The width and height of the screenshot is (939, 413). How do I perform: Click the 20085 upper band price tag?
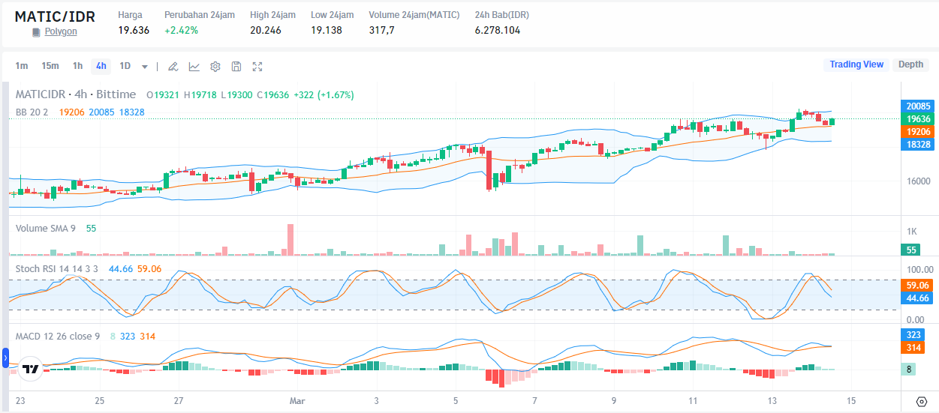coord(918,106)
